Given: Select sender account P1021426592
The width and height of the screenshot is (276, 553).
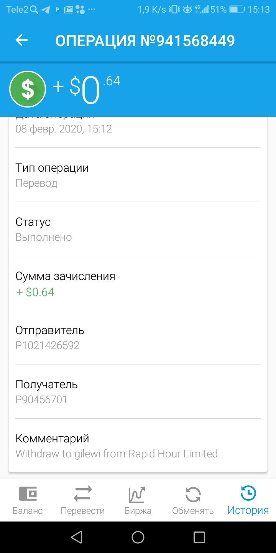Looking at the screenshot, I should pyautogui.click(x=48, y=345).
